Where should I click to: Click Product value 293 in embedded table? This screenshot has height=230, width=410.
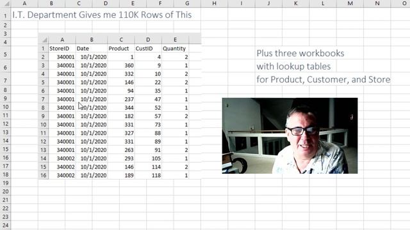coord(129,158)
